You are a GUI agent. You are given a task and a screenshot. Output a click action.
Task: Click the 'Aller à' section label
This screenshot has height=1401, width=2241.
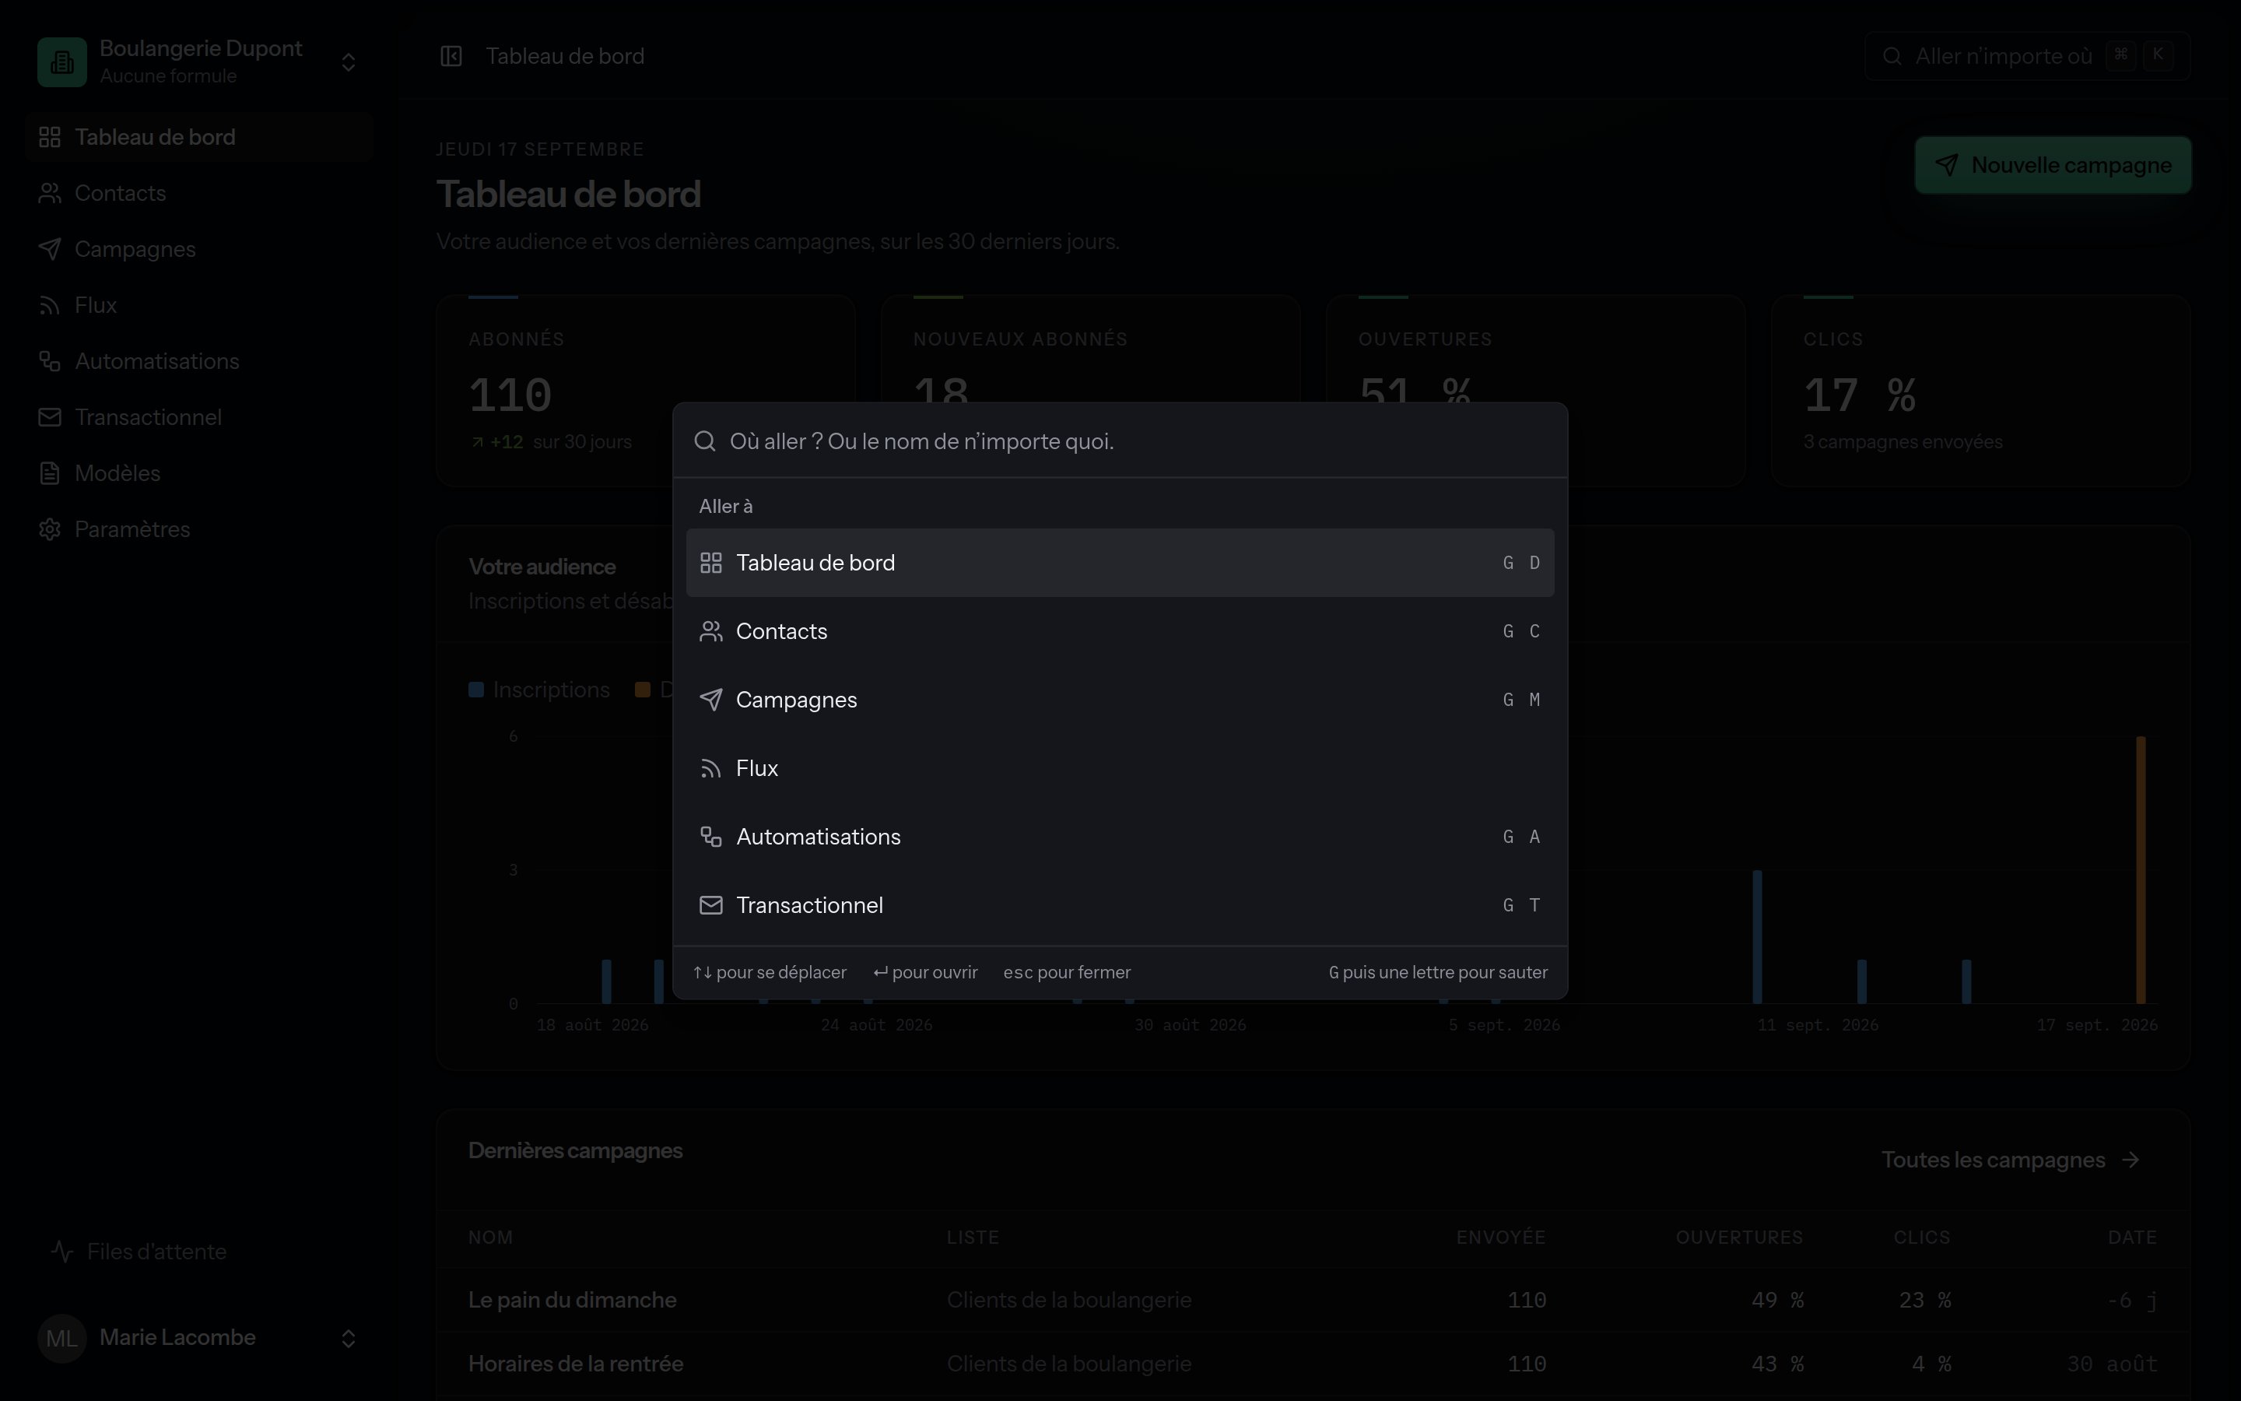tap(726, 506)
